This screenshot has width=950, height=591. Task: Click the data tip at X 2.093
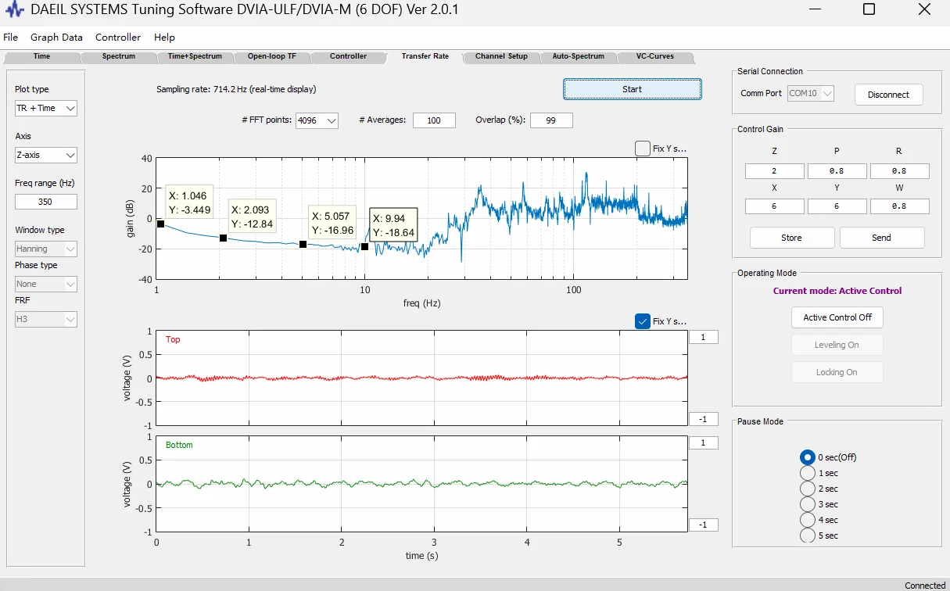click(x=252, y=217)
